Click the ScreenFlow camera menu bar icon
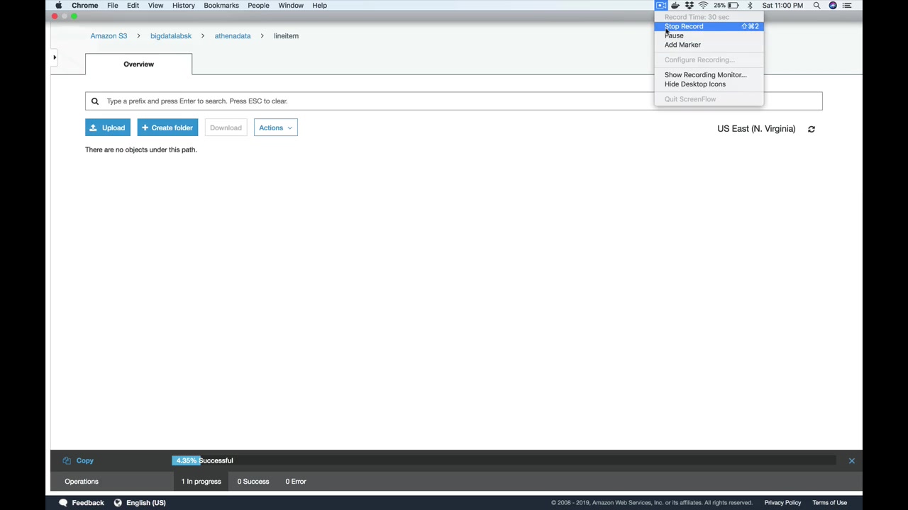Viewport: 908px width, 510px height. pyautogui.click(x=660, y=6)
